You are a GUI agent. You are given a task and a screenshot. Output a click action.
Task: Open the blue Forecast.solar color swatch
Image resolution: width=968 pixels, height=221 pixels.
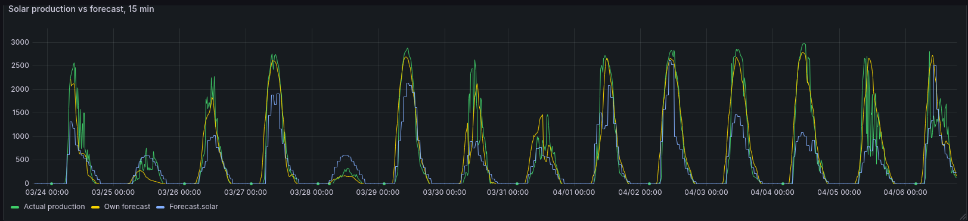coord(160,207)
